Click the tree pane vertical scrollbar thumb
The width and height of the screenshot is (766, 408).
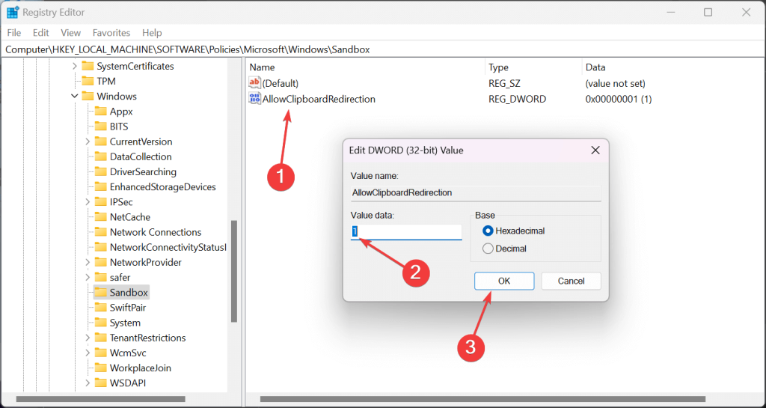234,271
